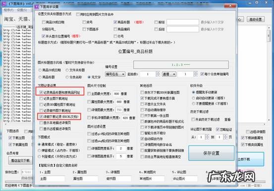The image size is (274, 191).
Task: Click 整店宝贝下载 button in main window
Action: [x=20, y=160]
